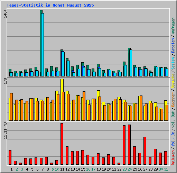Image resolution: width=177 pixels, height=173 pixels.
Task: Click green day label "9" on the x-axis
Action: (53, 169)
